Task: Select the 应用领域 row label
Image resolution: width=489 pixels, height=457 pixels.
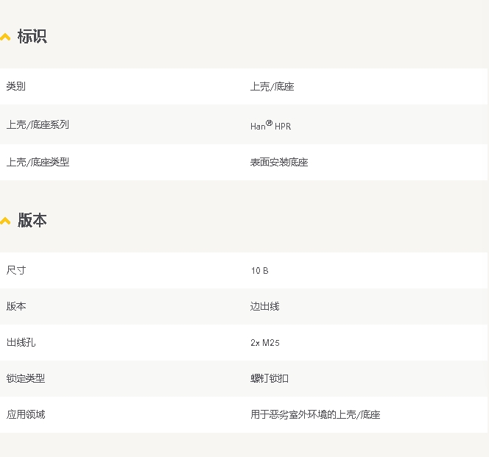Action: coord(26,414)
